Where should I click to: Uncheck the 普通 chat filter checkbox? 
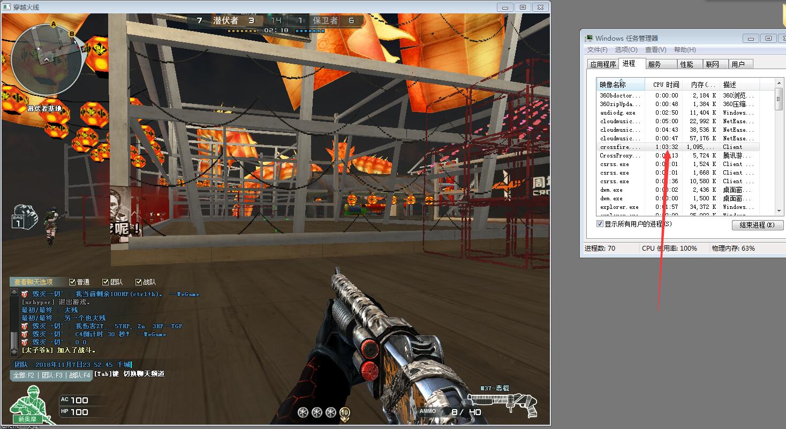click(x=72, y=282)
